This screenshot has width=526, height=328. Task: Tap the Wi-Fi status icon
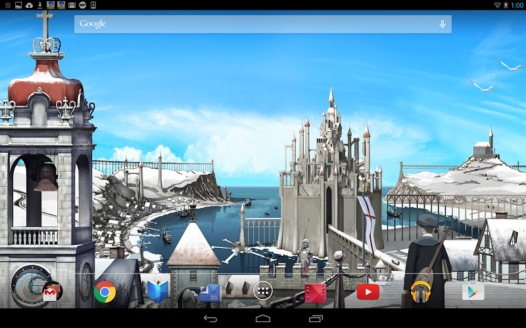[497, 5]
